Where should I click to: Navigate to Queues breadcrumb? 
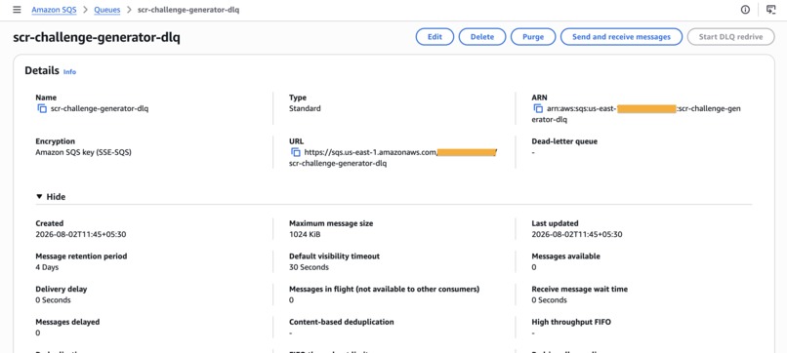tap(106, 10)
